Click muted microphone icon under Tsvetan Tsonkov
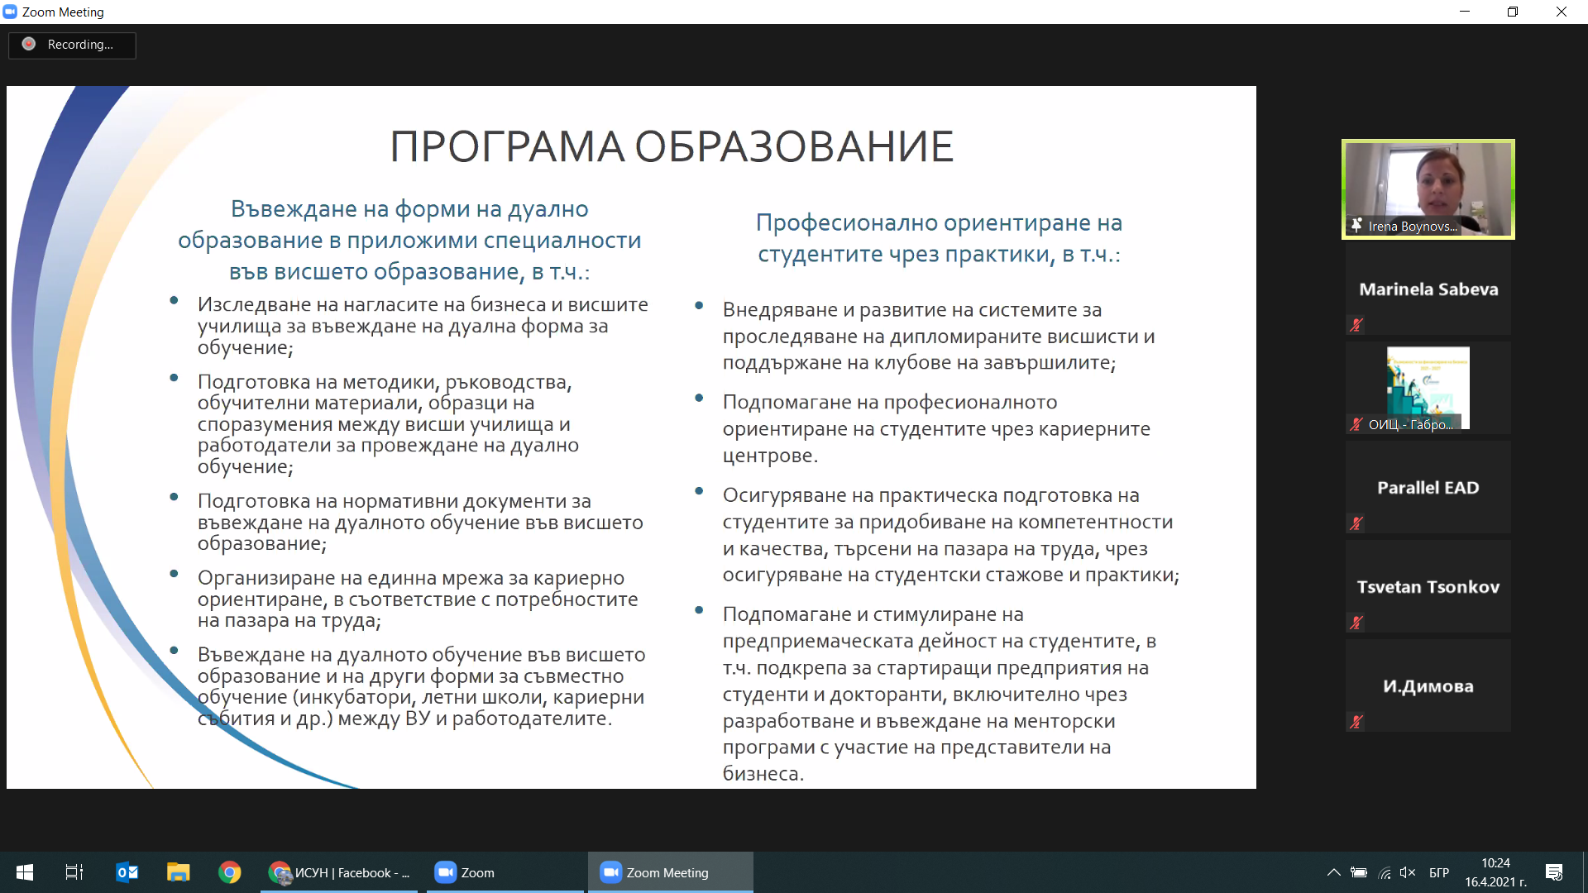The width and height of the screenshot is (1588, 893). pyautogui.click(x=1356, y=623)
